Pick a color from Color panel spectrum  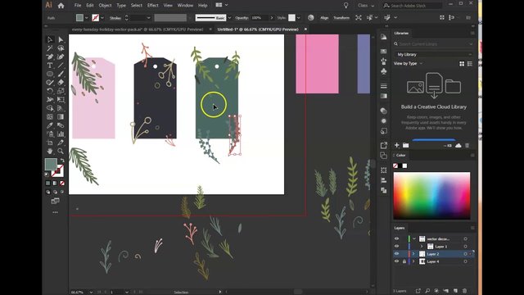(x=431, y=196)
